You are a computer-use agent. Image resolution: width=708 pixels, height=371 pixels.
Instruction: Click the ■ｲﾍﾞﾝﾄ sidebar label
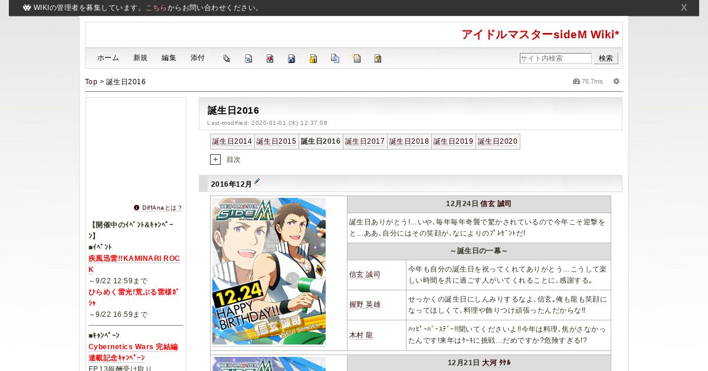point(100,247)
